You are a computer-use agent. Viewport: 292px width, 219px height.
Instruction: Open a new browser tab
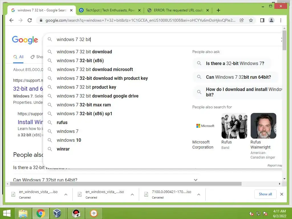(x=218, y=10)
